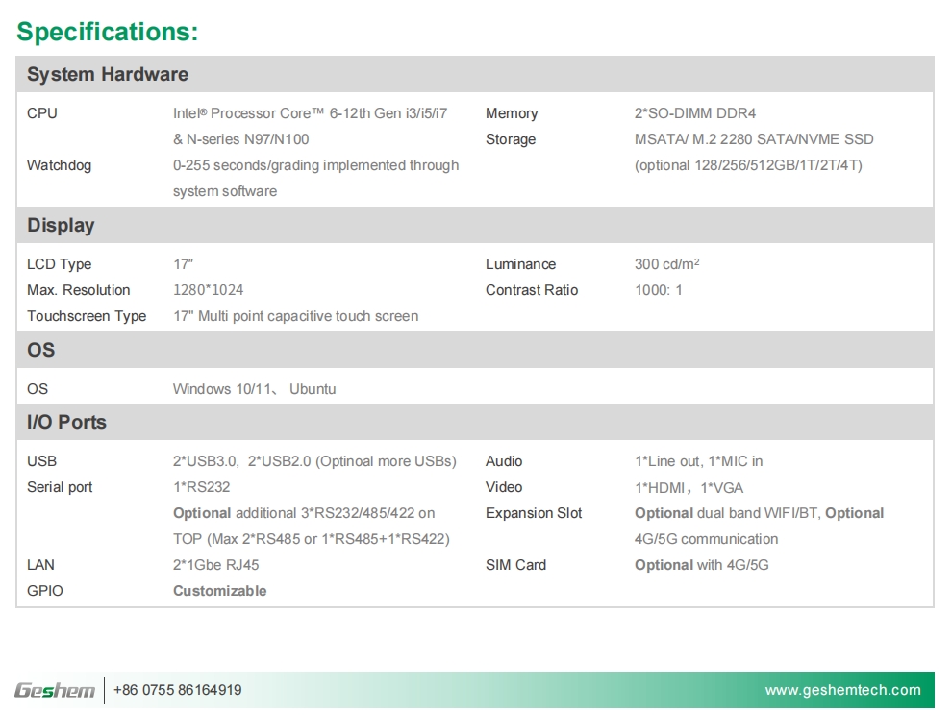Click the I/O Ports section header
Viewport: 952px width, 716px height.
(66, 423)
